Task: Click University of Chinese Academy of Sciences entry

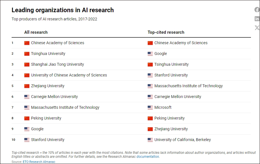Action: [x=69, y=75]
